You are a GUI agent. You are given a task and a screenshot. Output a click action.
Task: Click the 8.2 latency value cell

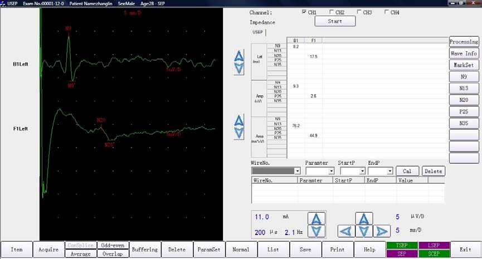point(296,47)
